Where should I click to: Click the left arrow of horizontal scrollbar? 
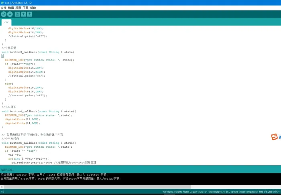[2, 187]
